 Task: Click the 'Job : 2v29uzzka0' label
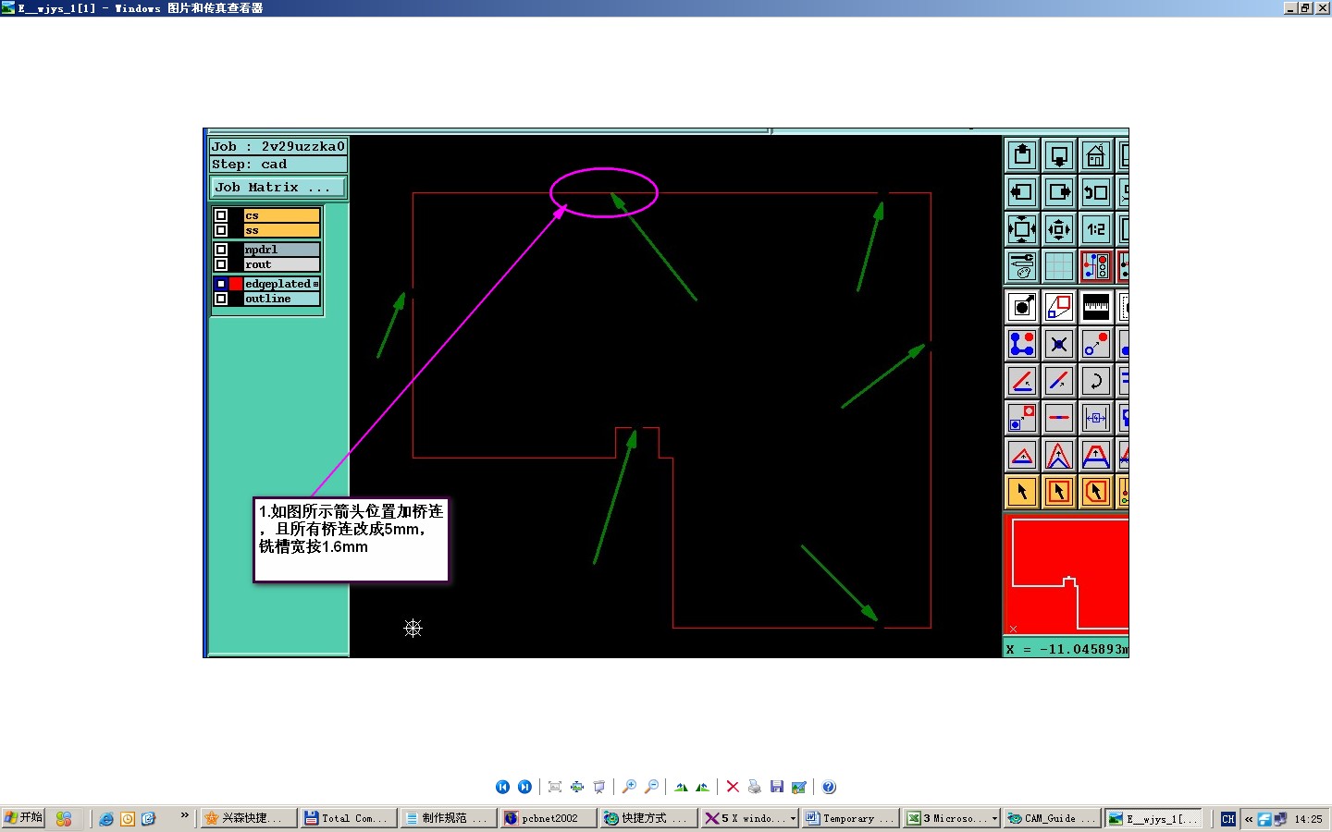pyautogui.click(x=278, y=146)
